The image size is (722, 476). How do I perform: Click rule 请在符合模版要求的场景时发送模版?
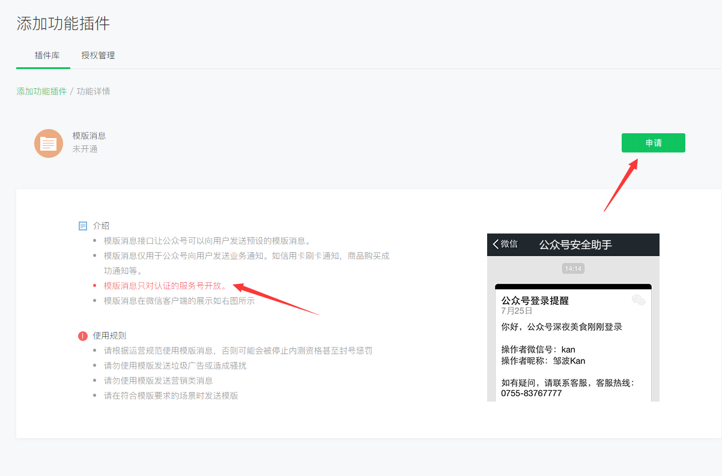pyautogui.click(x=171, y=396)
